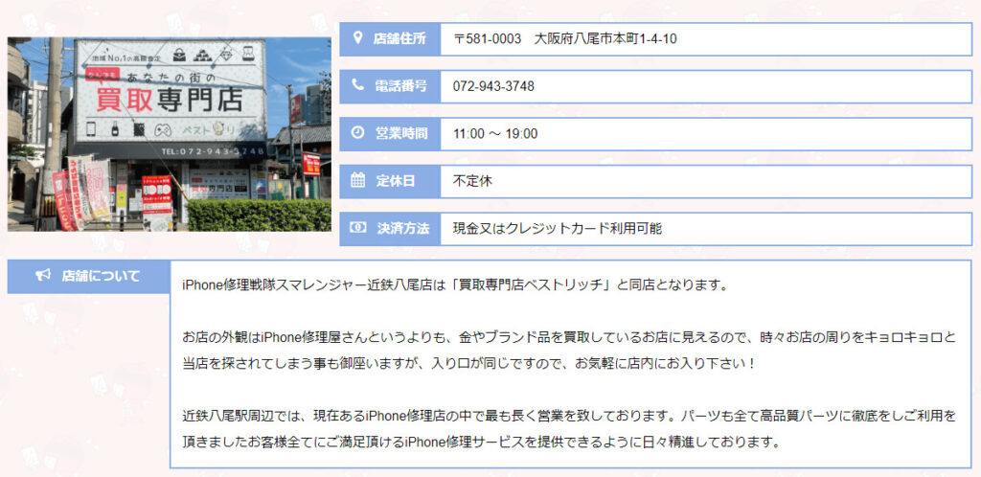Click the line starting 当店を探されてしまう事も
Image resolution: width=981 pixels, height=477 pixels.
pos(469,364)
